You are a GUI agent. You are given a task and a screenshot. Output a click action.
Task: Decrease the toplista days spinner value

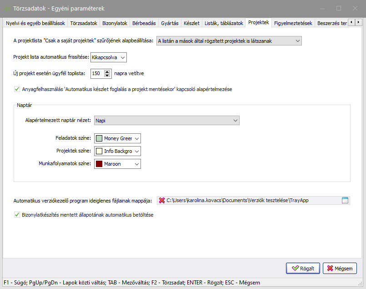[x=107, y=75]
